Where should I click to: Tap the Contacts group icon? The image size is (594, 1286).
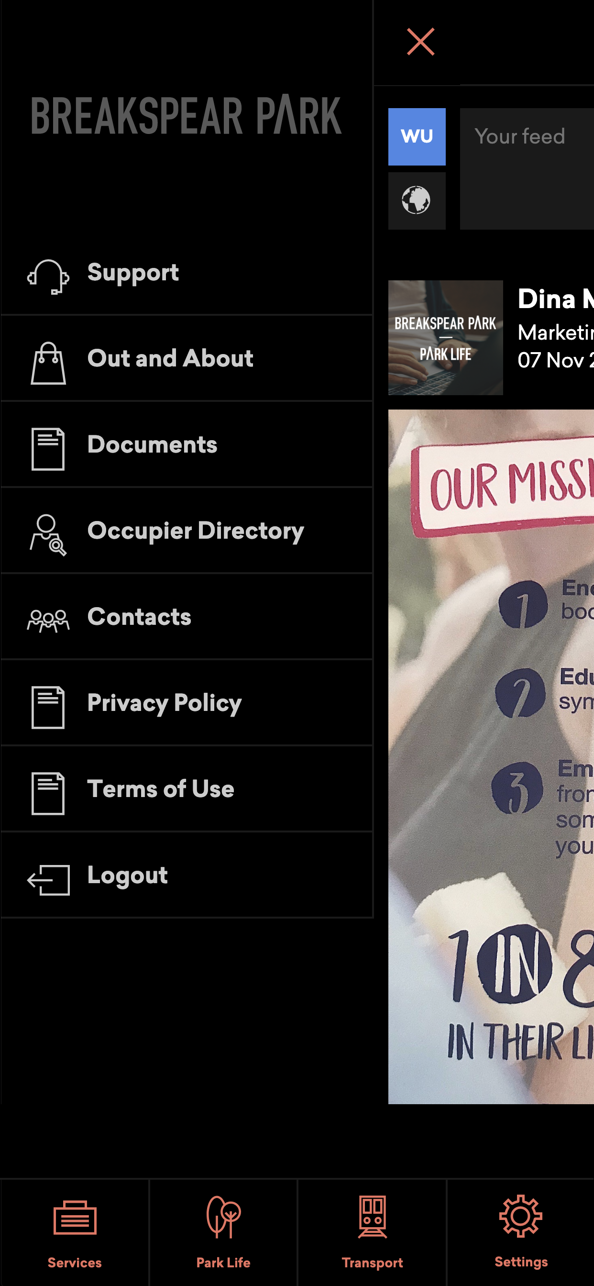coord(48,621)
